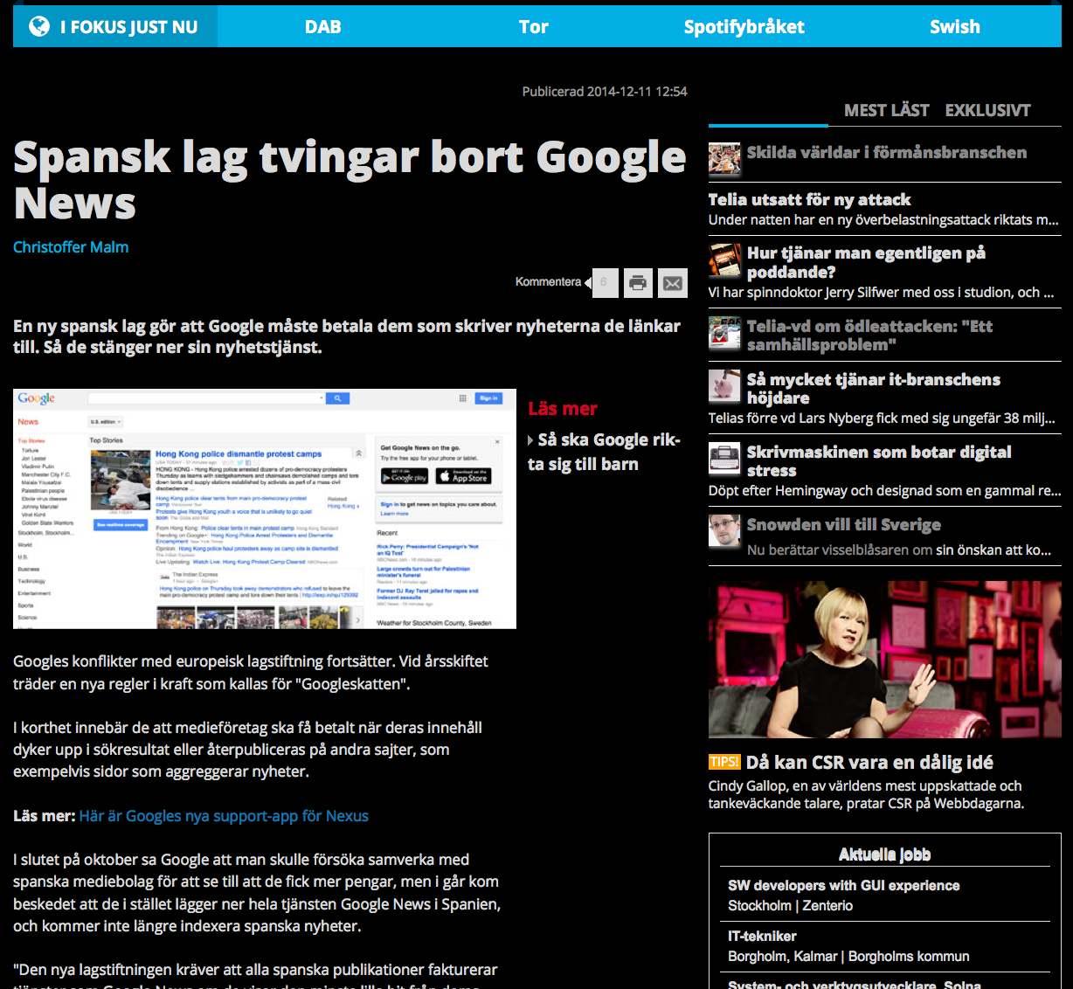Open the Kommentera link
1073x989 pixels.
548,282
